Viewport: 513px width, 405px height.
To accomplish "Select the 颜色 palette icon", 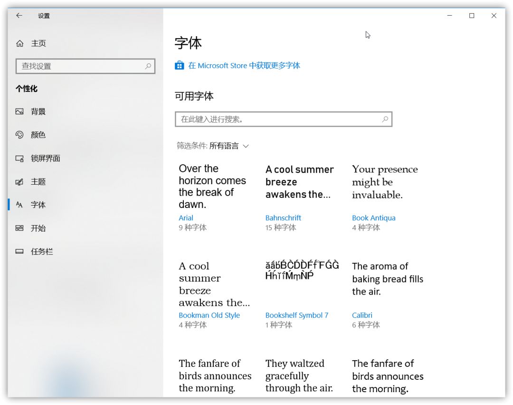I will click(19, 135).
